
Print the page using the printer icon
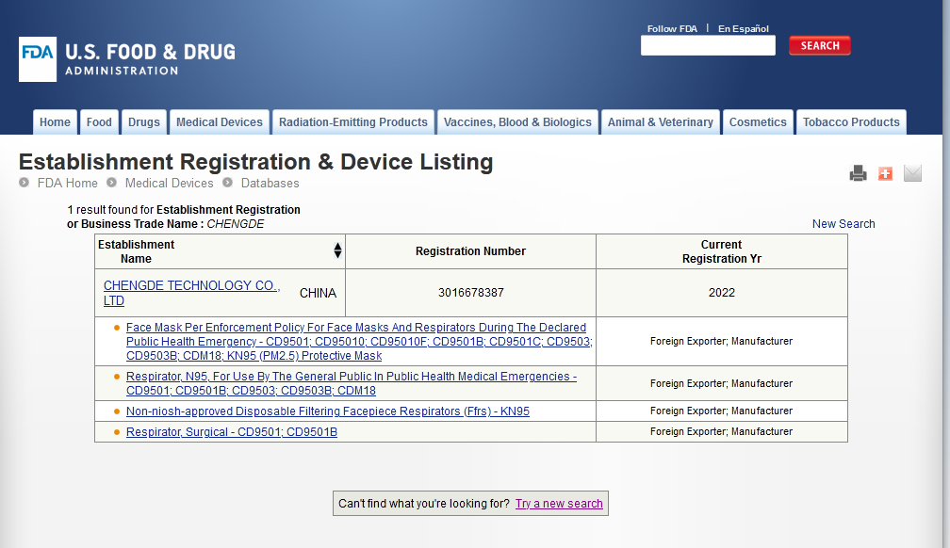[858, 174]
